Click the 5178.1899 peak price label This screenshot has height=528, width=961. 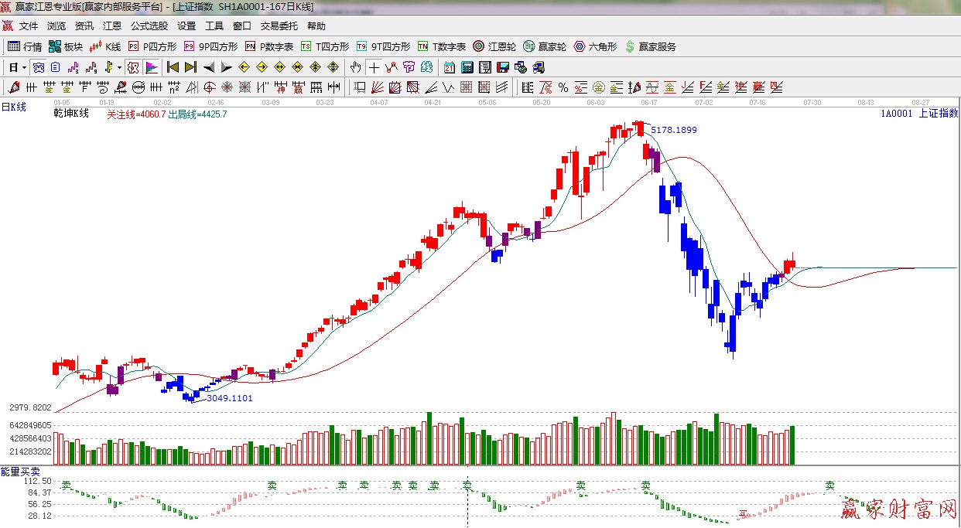point(673,130)
